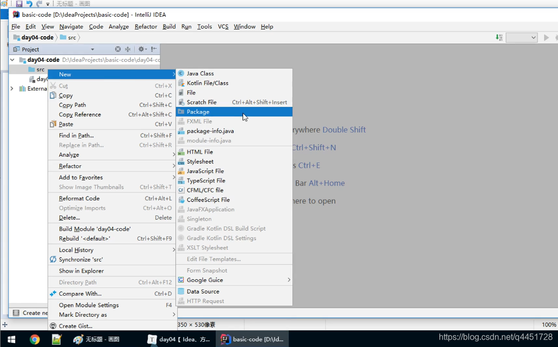558x347 pixels.
Task: Select Scratch File option
Action: [x=234, y=102]
